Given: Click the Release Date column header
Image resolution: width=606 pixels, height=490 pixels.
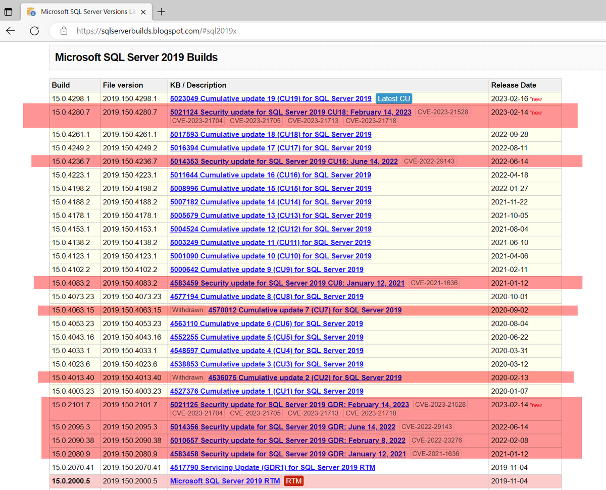Looking at the screenshot, I should point(525,85).
